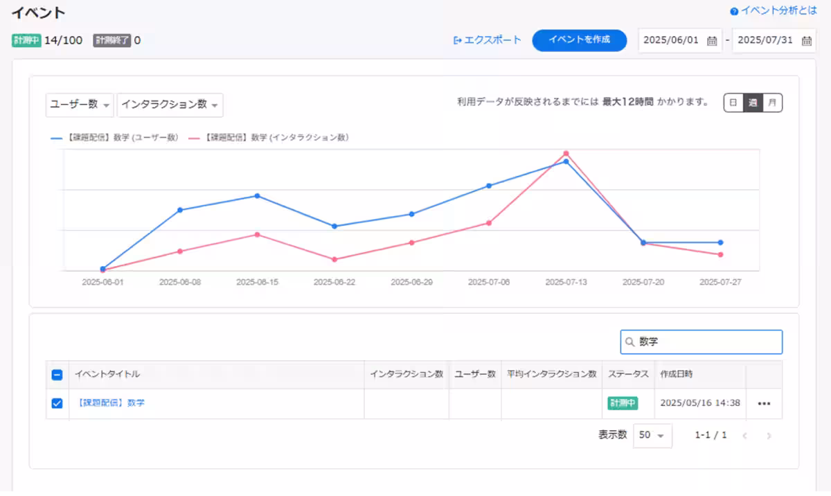This screenshot has height=496, width=831.
Task: Click the export arrow icon beside エクスポート
Action: (458, 40)
